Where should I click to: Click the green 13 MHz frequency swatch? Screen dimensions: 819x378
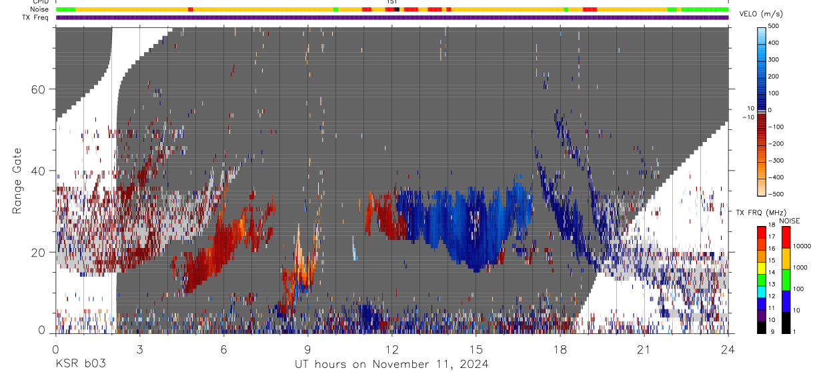tap(762, 279)
